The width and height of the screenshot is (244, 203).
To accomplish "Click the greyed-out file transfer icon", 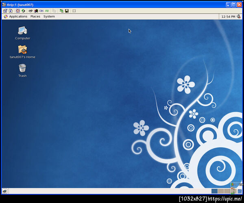I will [54, 11].
